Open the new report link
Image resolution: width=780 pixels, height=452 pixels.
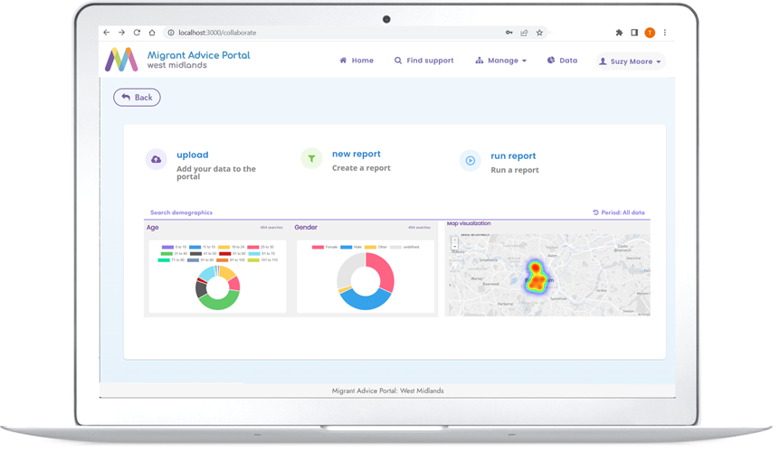click(357, 154)
